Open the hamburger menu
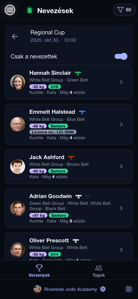This screenshot has width=138, height=299. (x=10, y=10)
